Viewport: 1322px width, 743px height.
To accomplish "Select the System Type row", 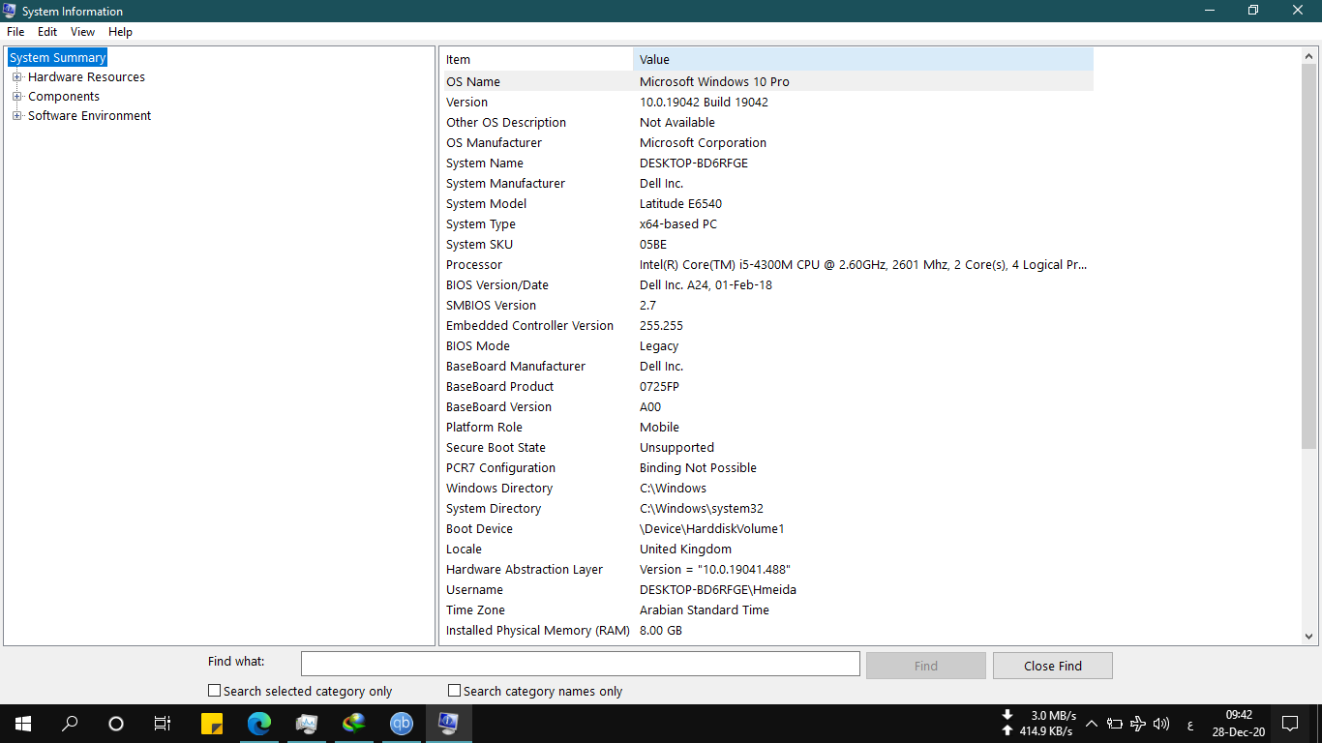I will click(x=768, y=224).
